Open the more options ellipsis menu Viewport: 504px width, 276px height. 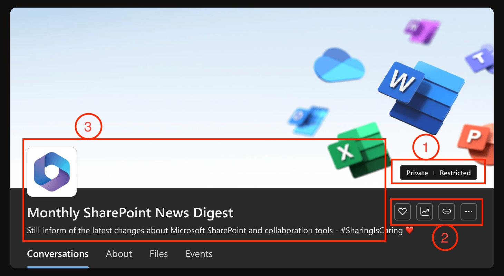469,212
